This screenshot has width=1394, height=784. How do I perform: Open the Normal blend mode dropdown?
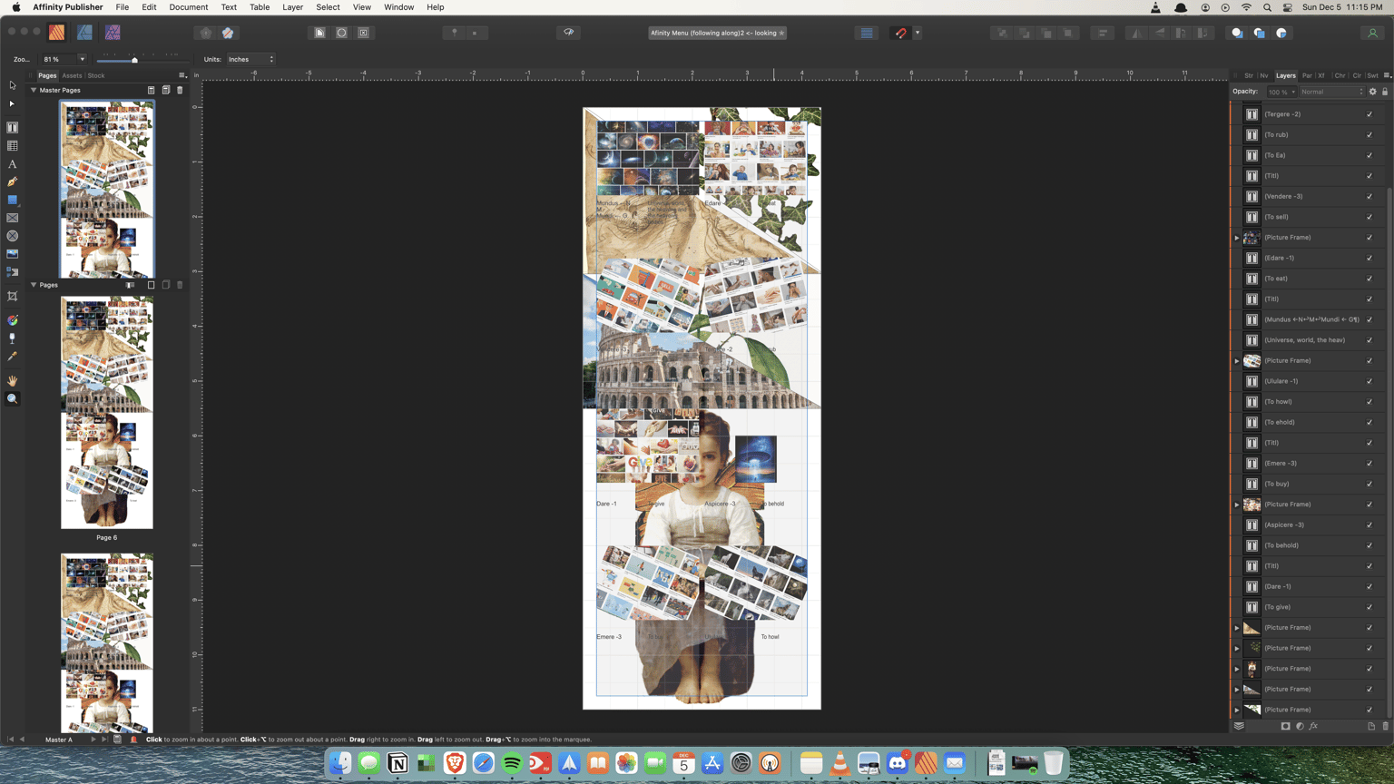(1331, 92)
